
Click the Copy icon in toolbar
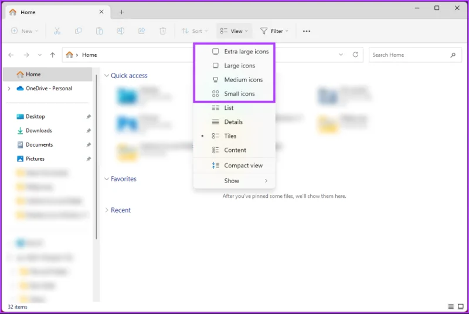click(x=78, y=31)
